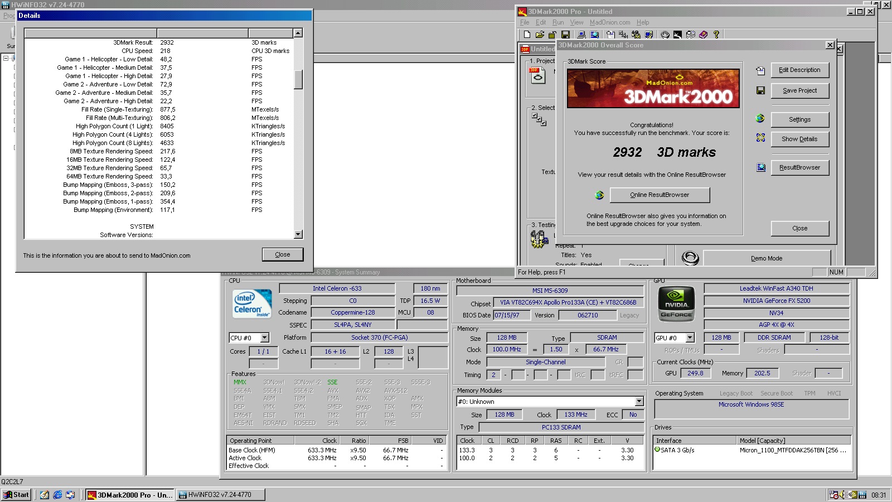The height and width of the screenshot is (502, 892).
Task: Open the Edit menu in 3DMark2000
Action: click(x=541, y=22)
